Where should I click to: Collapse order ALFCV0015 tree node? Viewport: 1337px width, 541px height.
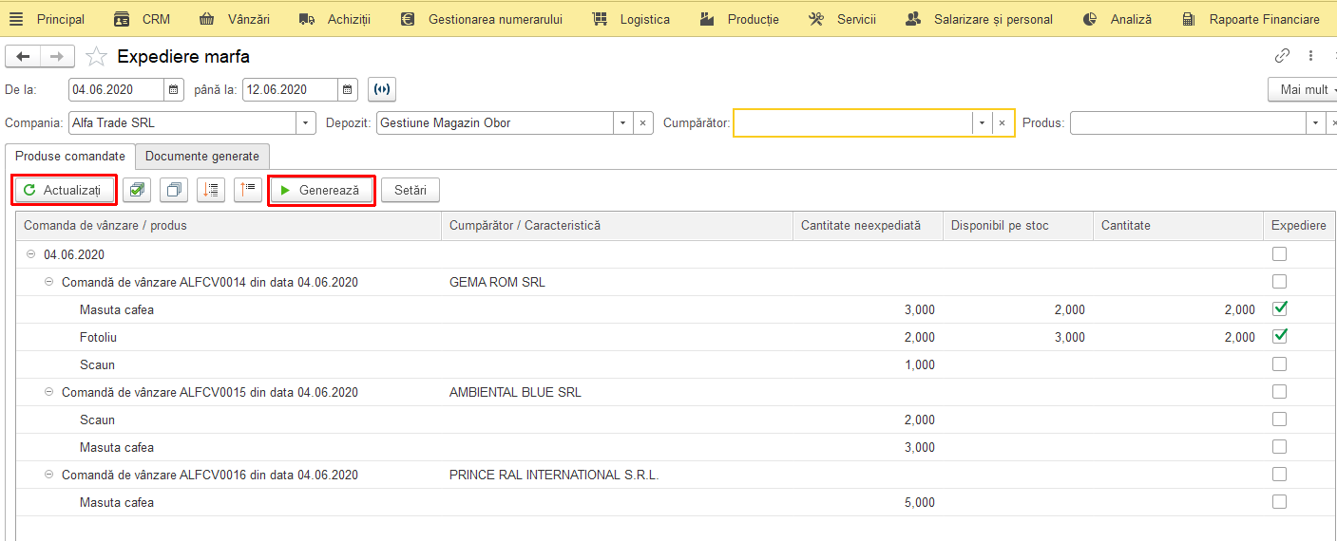point(49,392)
